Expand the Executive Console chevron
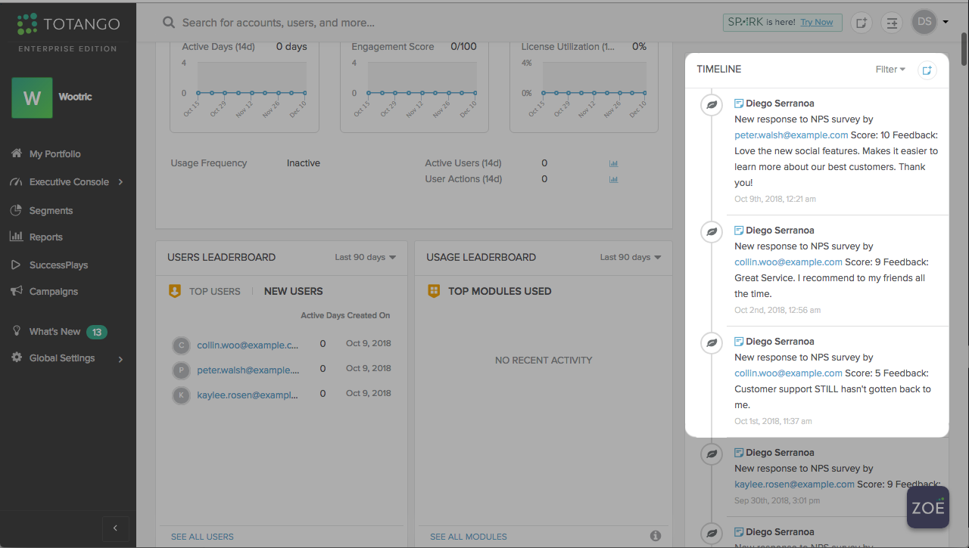The height and width of the screenshot is (548, 969). click(x=120, y=182)
